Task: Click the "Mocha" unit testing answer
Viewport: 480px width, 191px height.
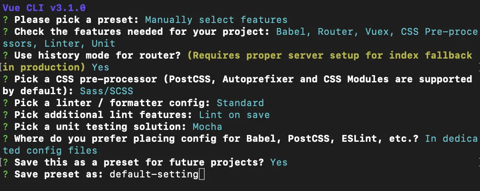Action: pos(207,126)
